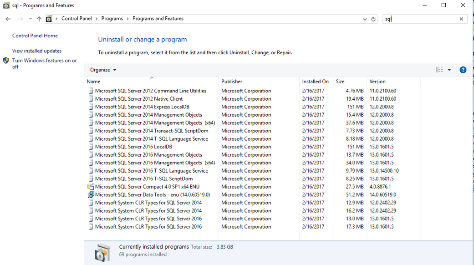The width and height of the screenshot is (474, 265).
Task: Select icon of SQL Server 2014 T-SQL Language Service
Action: click(91, 139)
